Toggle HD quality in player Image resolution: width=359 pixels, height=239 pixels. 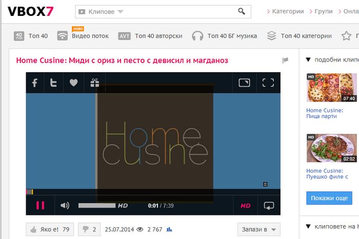(245, 206)
